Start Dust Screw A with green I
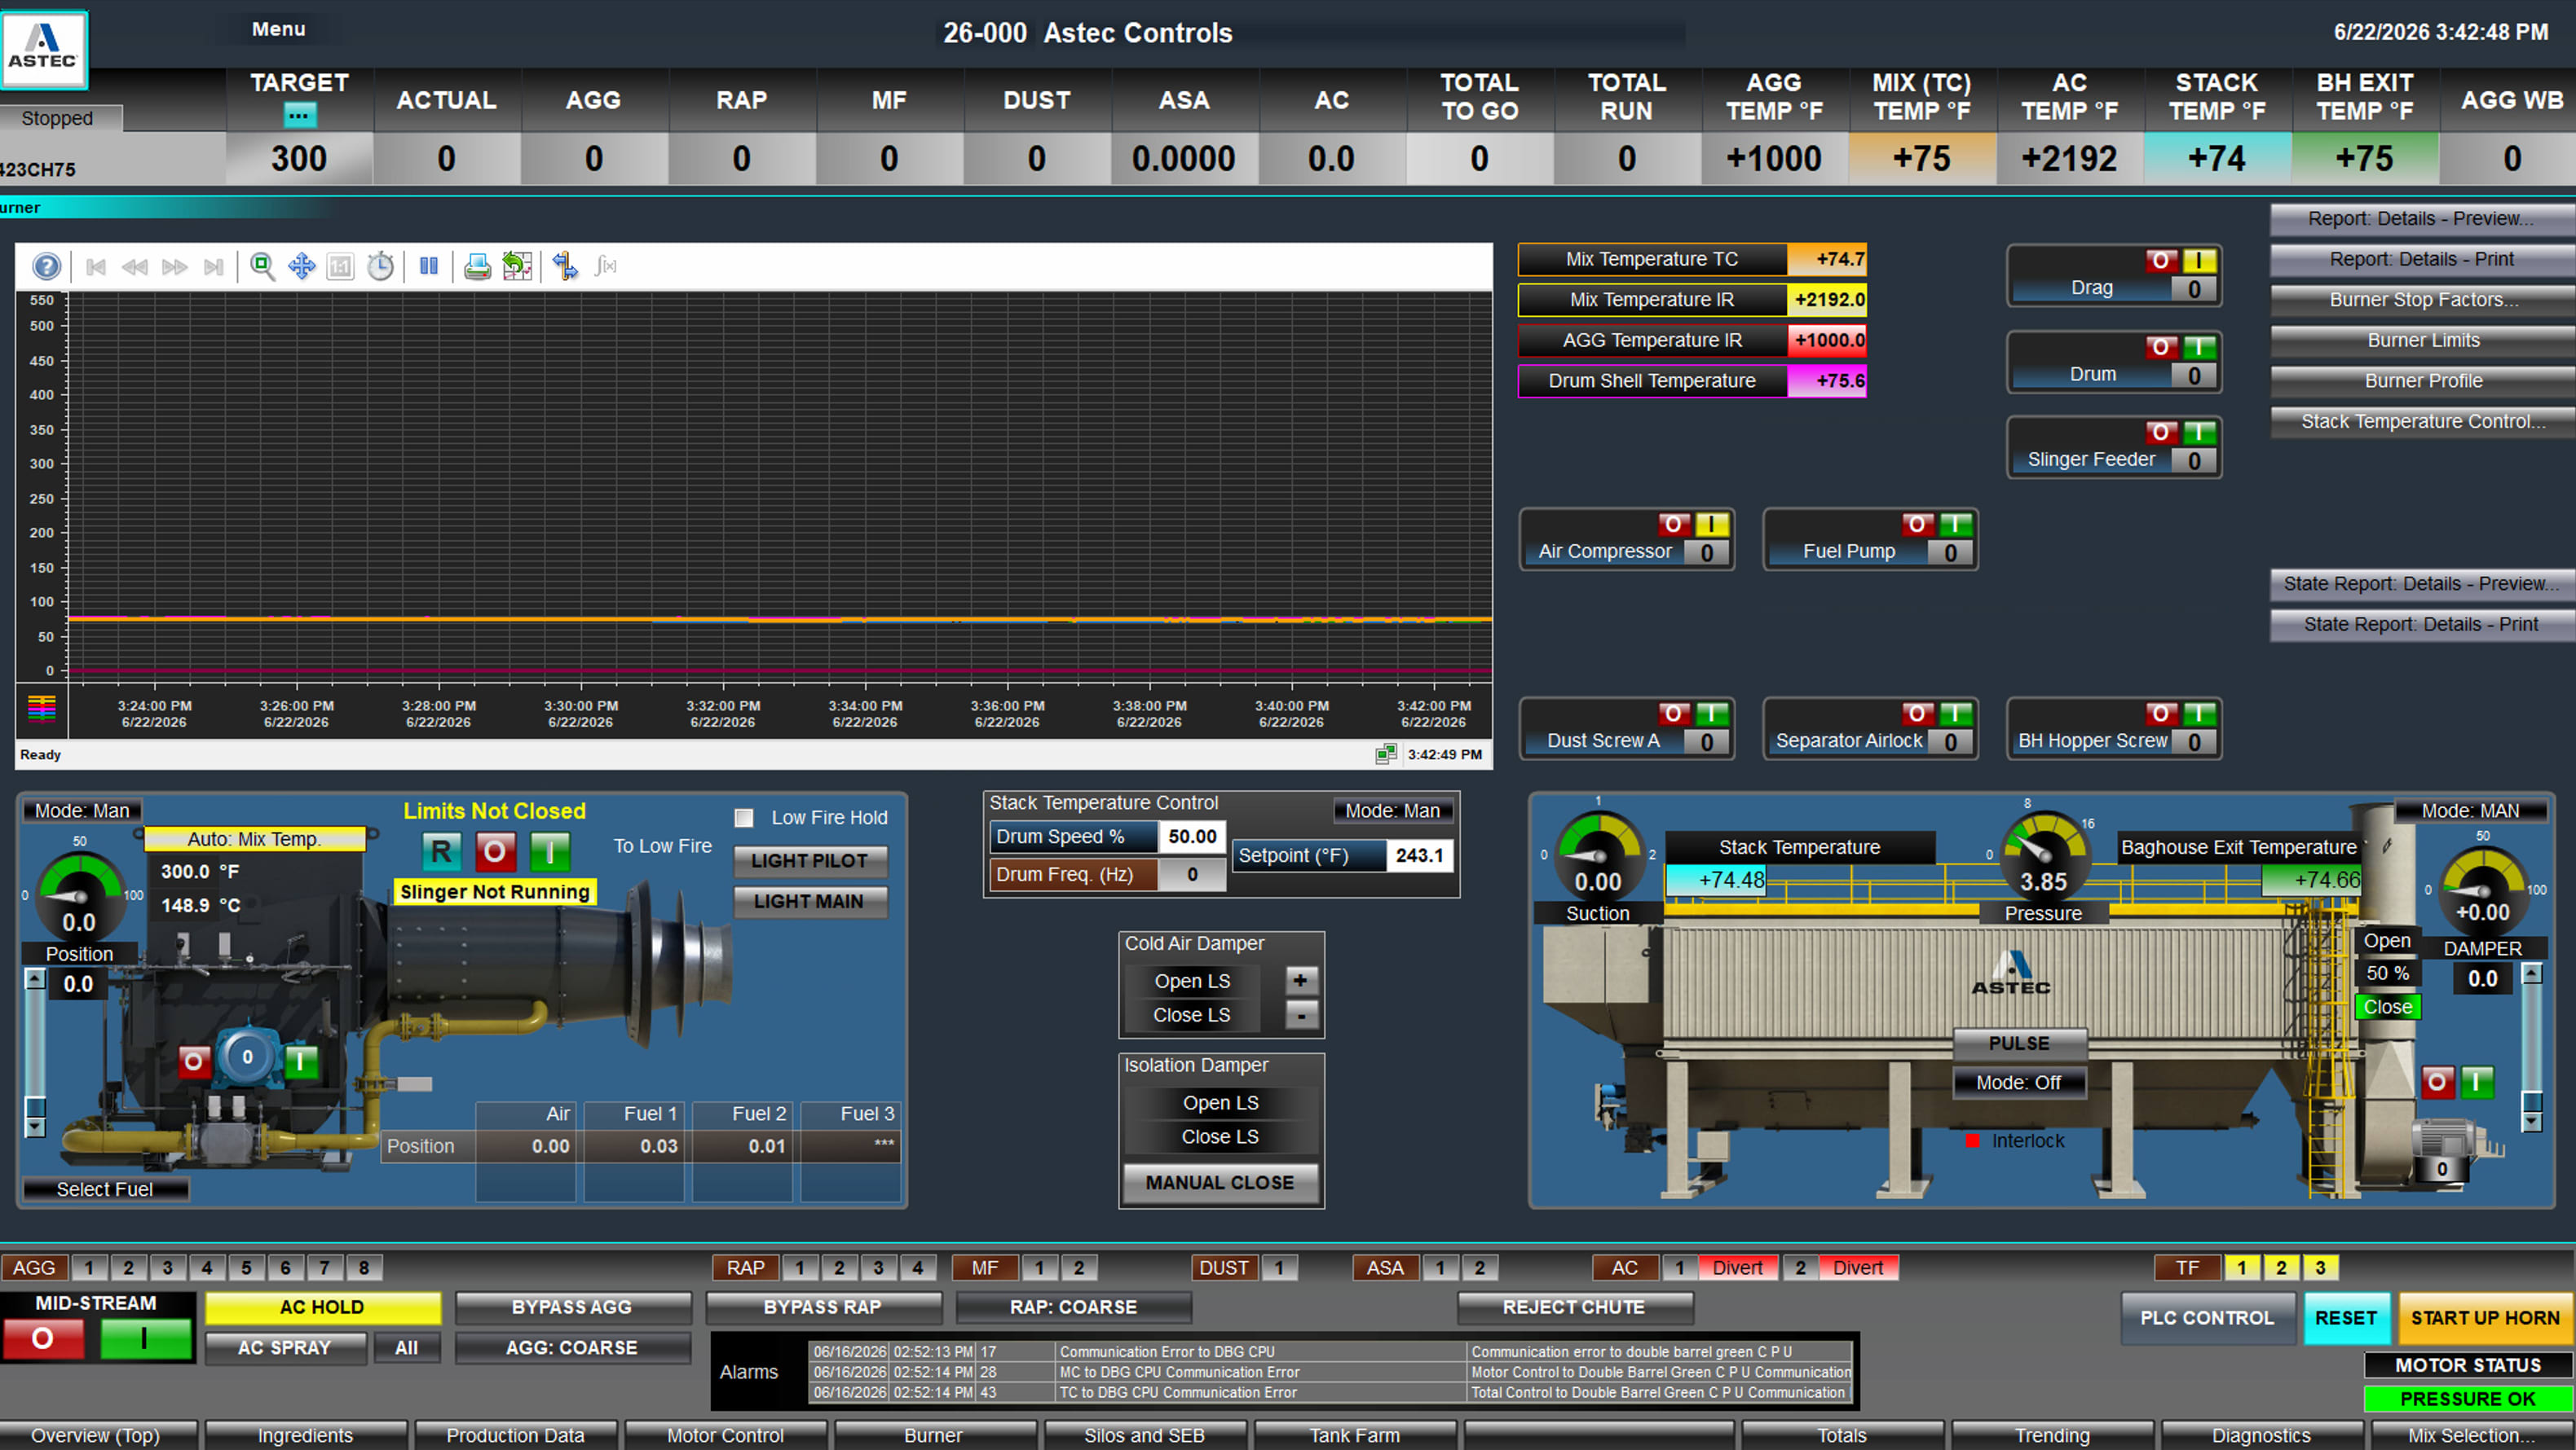Viewport: 2576px width, 1450px height. pos(1711,714)
